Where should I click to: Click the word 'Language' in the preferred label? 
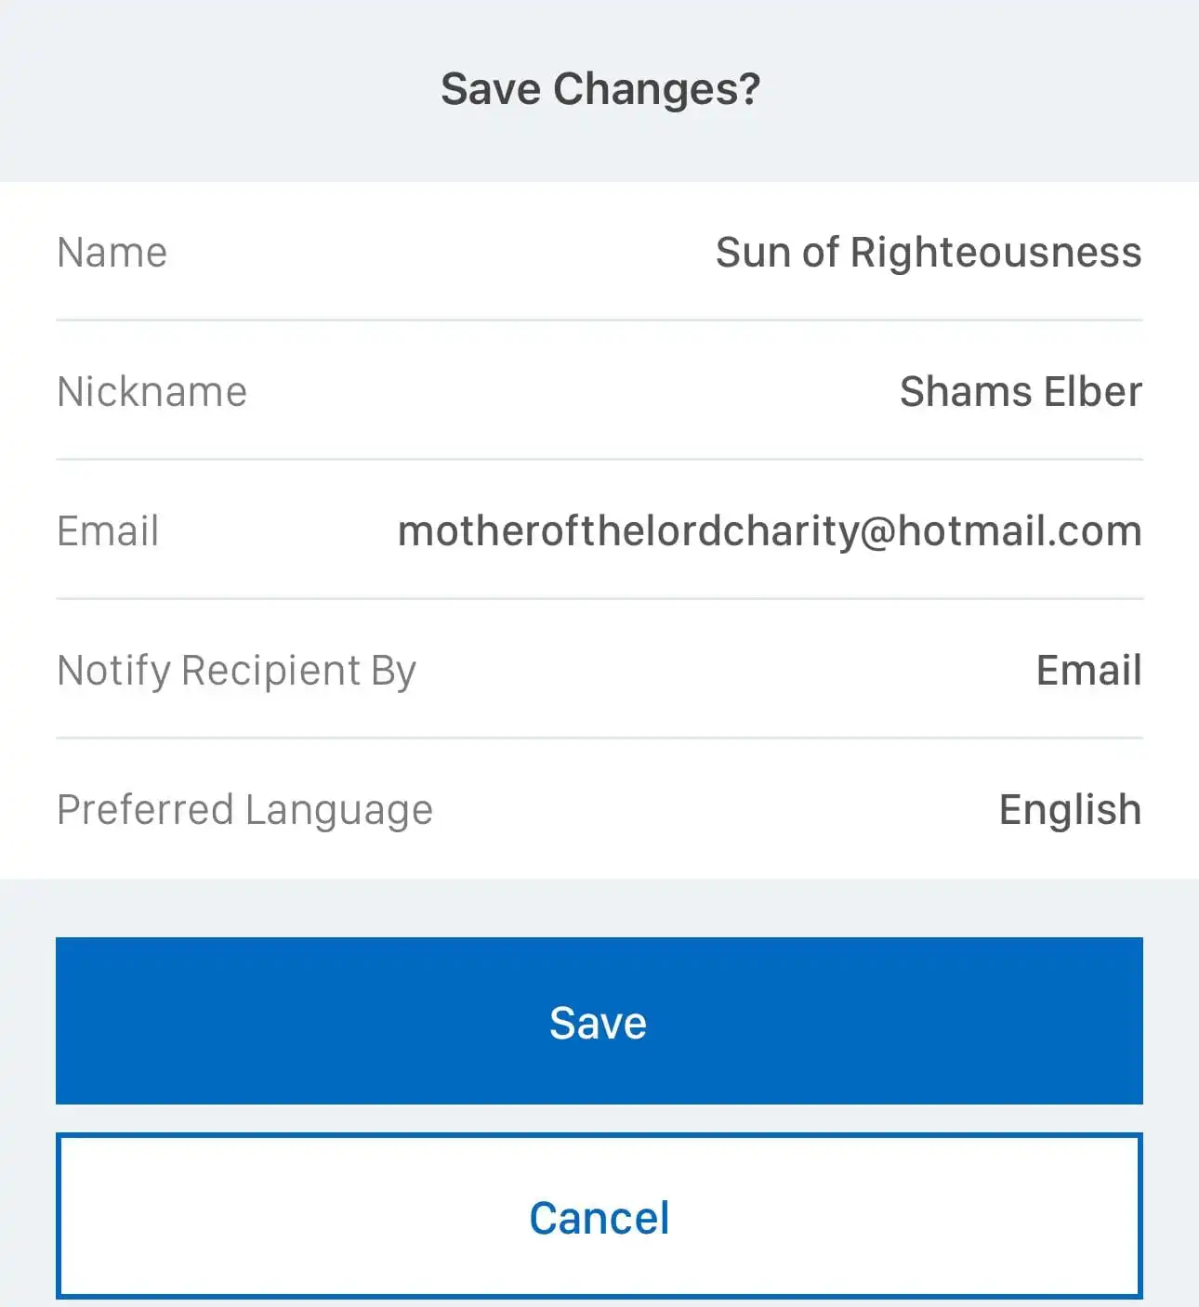[x=339, y=810]
